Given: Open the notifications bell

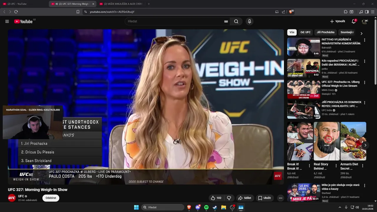Looking at the screenshot, I should click(354, 21).
